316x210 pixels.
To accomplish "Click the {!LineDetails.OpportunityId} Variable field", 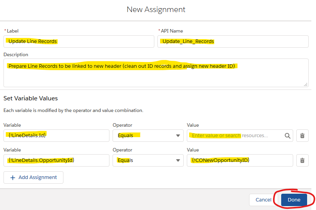I will [x=56, y=160].
